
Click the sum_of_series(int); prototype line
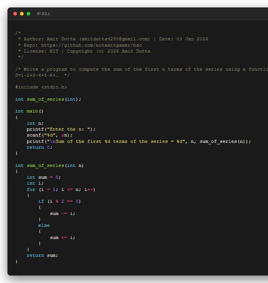click(x=48, y=99)
